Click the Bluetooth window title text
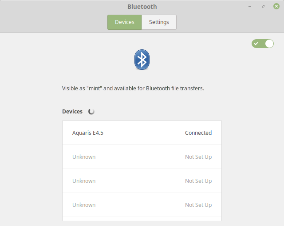Viewport: 284px width, 226px height. [142, 7]
